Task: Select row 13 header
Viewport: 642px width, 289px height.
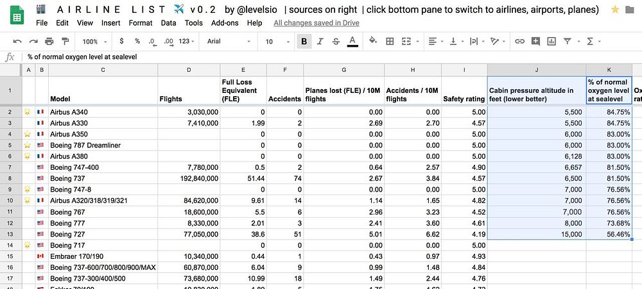Action: click(10, 234)
